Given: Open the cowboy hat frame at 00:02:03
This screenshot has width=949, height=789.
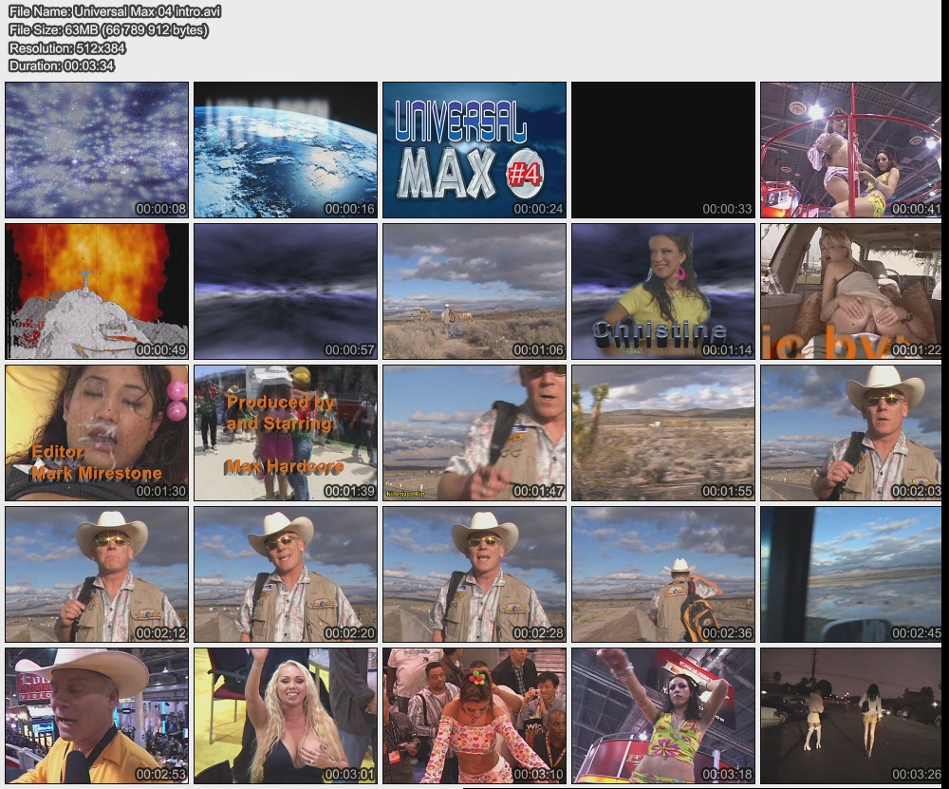Looking at the screenshot, I should click(x=851, y=433).
